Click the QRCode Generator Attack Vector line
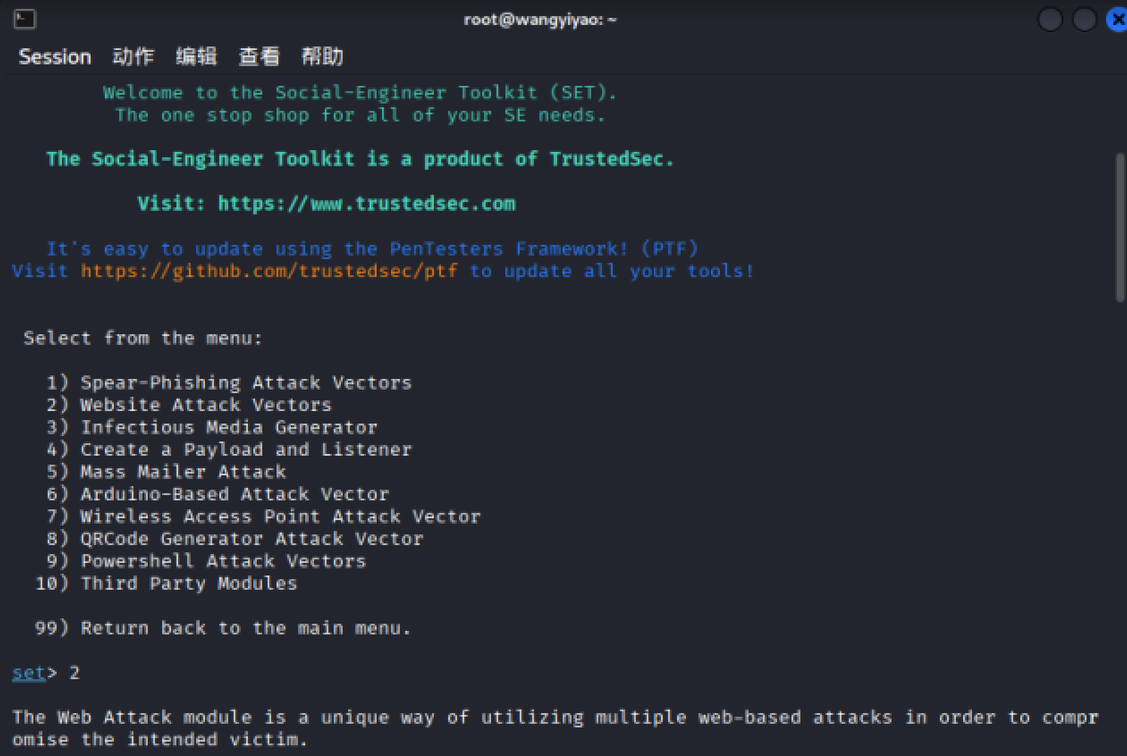This screenshot has height=756, width=1127. coord(252,539)
